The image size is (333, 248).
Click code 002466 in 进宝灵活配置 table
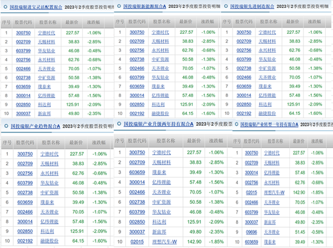pos(24,69)
